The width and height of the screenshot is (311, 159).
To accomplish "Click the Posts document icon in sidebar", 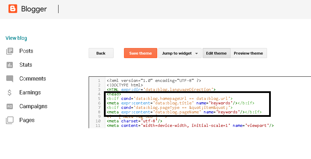I will tap(10, 51).
